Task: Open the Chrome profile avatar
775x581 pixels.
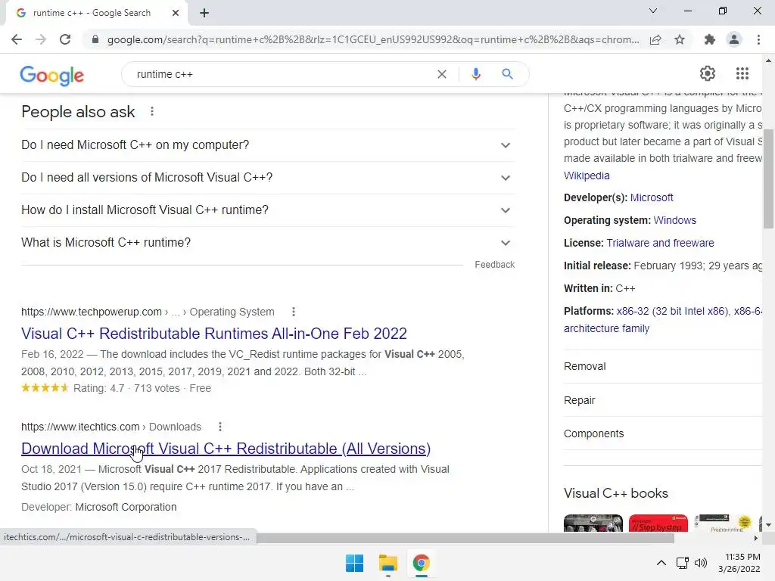Action: 734,39
